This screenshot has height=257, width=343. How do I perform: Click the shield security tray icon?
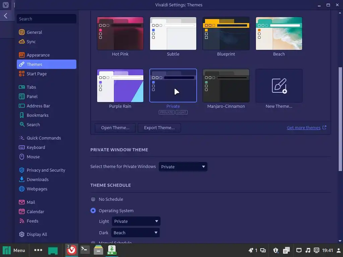(x=276, y=250)
